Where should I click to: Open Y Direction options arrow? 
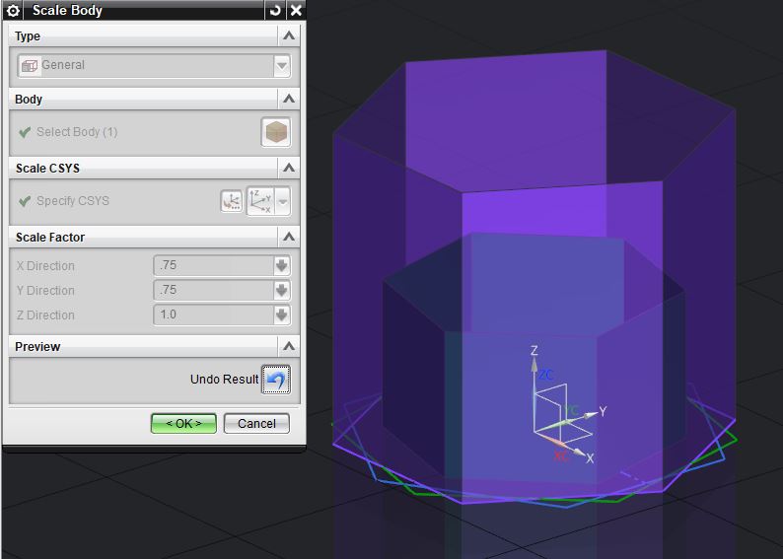282,290
